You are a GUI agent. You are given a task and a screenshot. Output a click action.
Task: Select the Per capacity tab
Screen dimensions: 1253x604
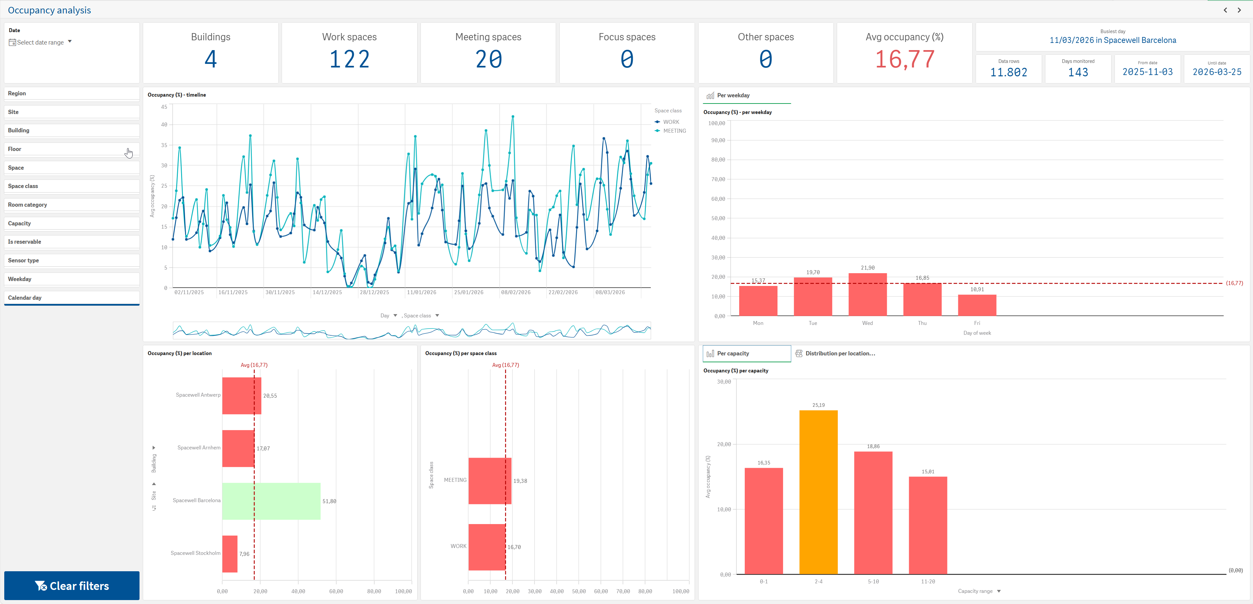(x=747, y=353)
